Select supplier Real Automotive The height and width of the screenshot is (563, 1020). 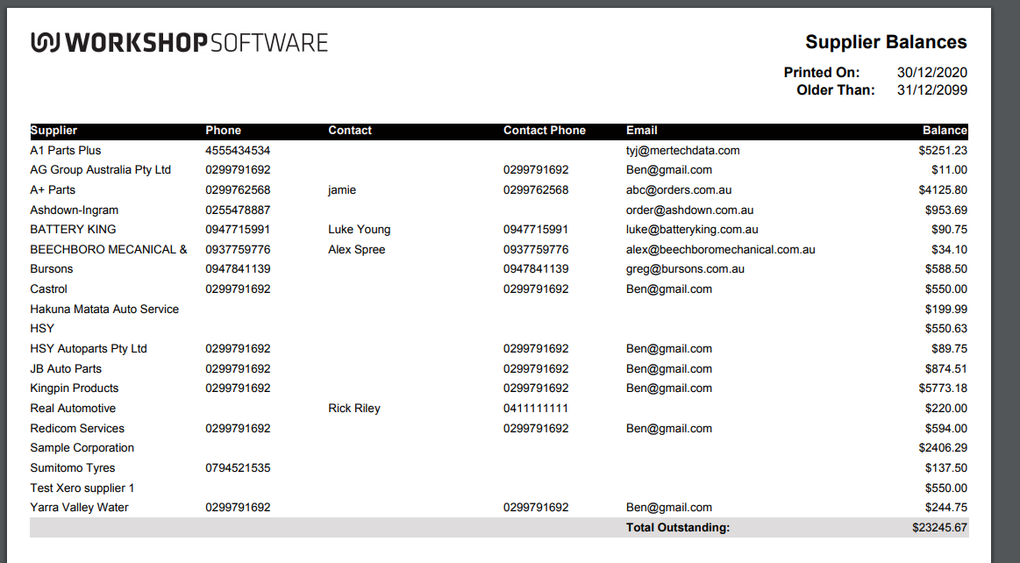(73, 409)
